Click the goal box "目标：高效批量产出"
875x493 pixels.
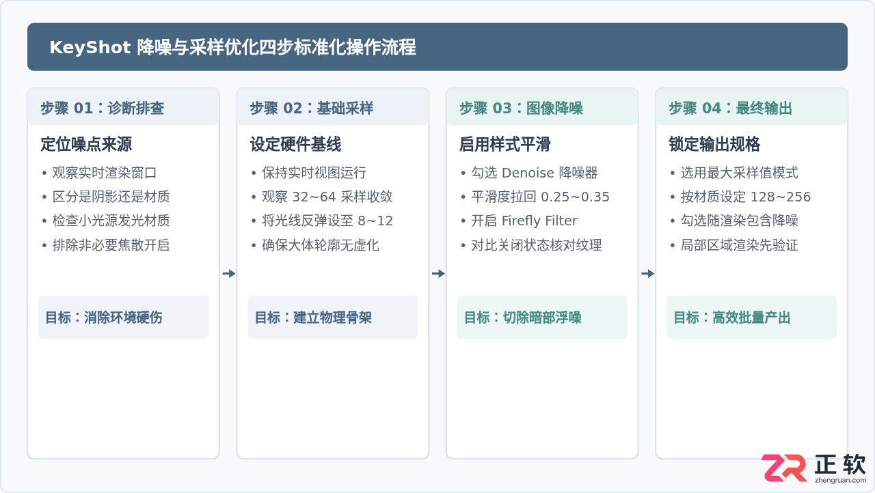pos(751,317)
